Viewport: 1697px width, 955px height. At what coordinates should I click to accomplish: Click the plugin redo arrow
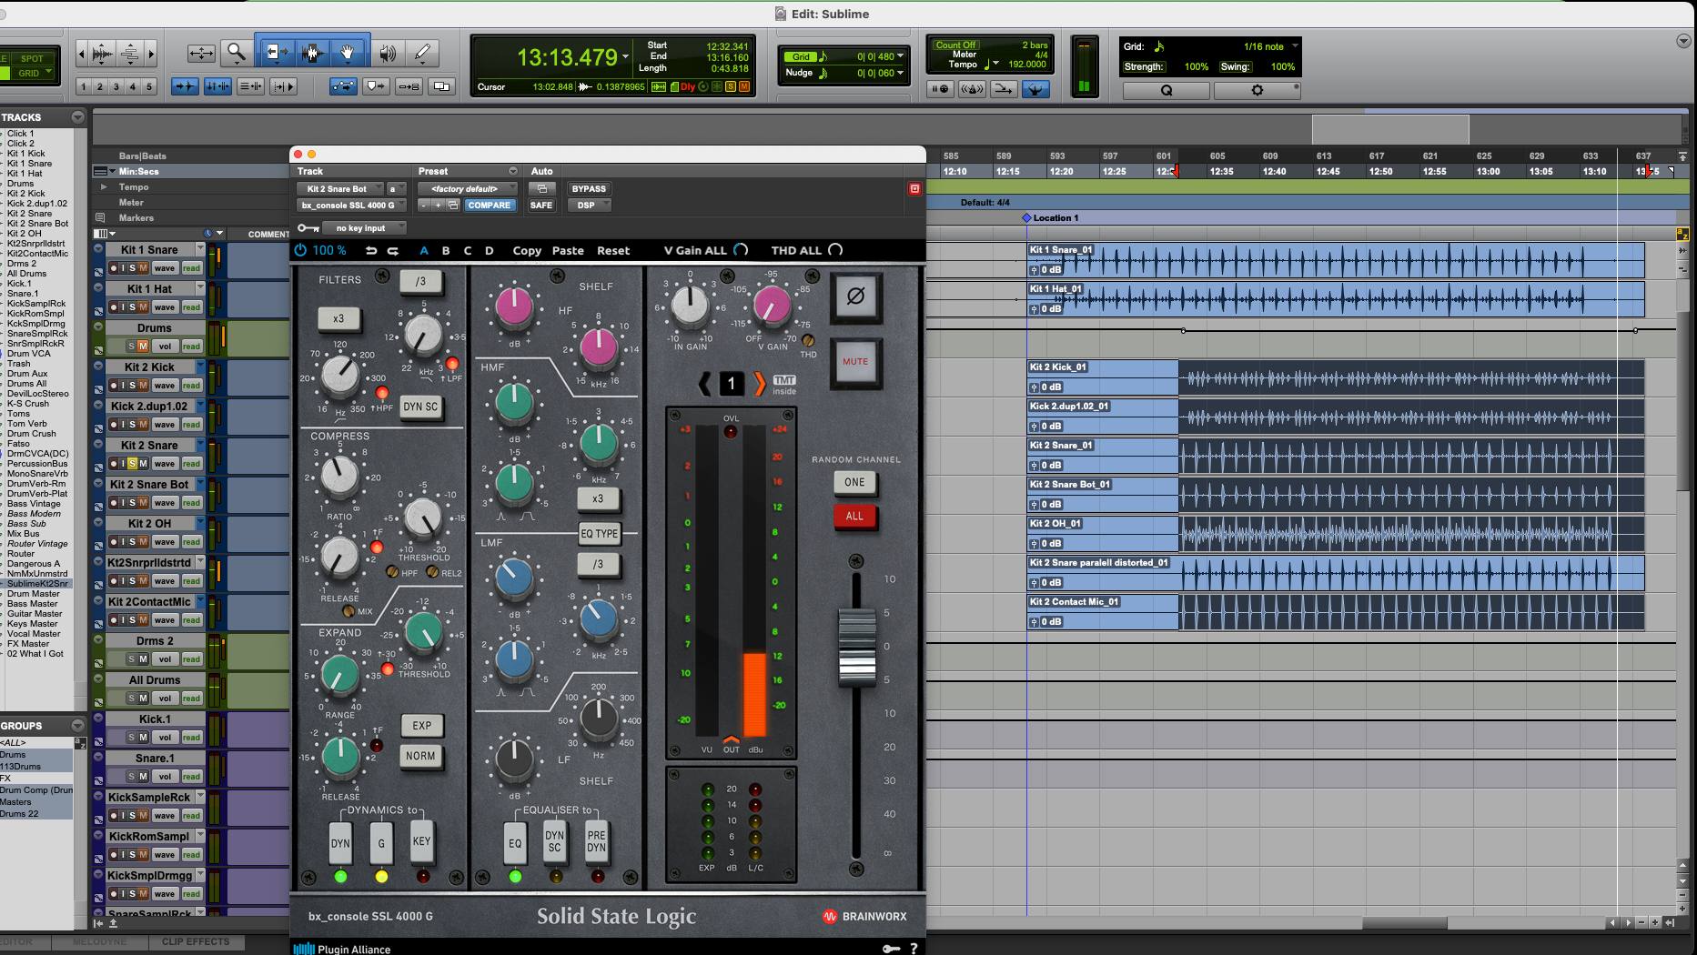393,250
